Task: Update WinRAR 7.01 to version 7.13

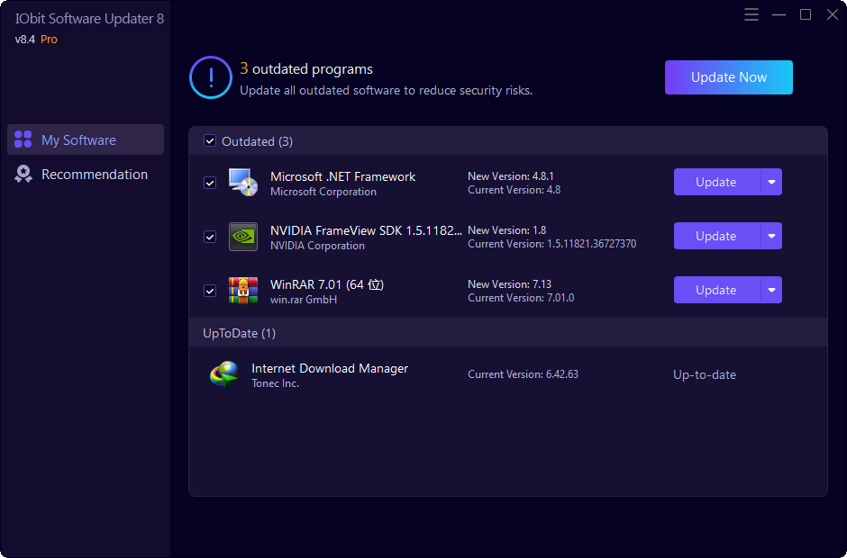Action: [715, 290]
